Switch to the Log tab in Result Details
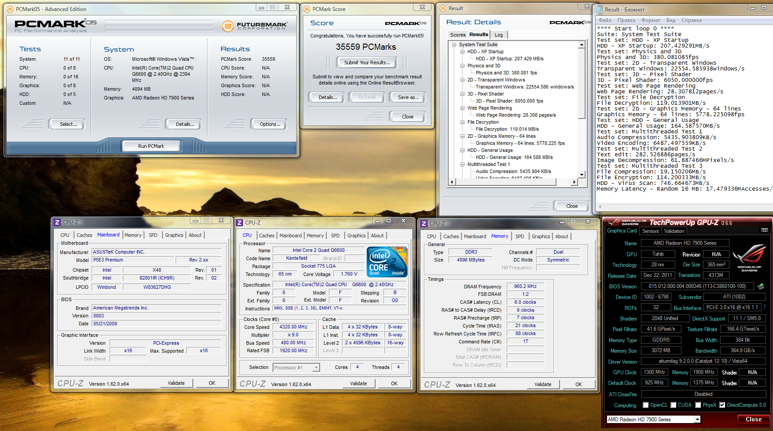The height and width of the screenshot is (431, 773). coord(499,35)
